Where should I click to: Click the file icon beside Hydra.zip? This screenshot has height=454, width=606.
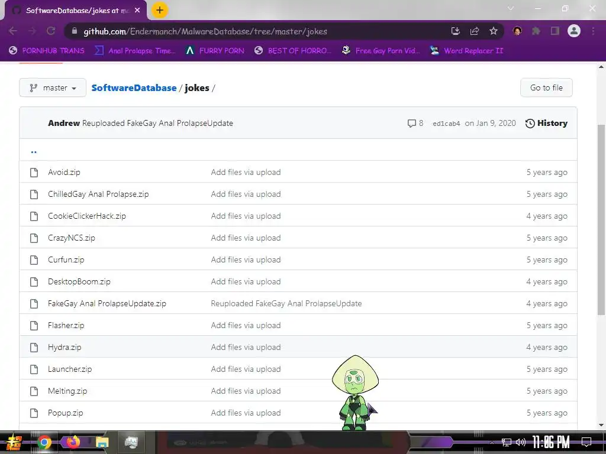[x=34, y=348]
